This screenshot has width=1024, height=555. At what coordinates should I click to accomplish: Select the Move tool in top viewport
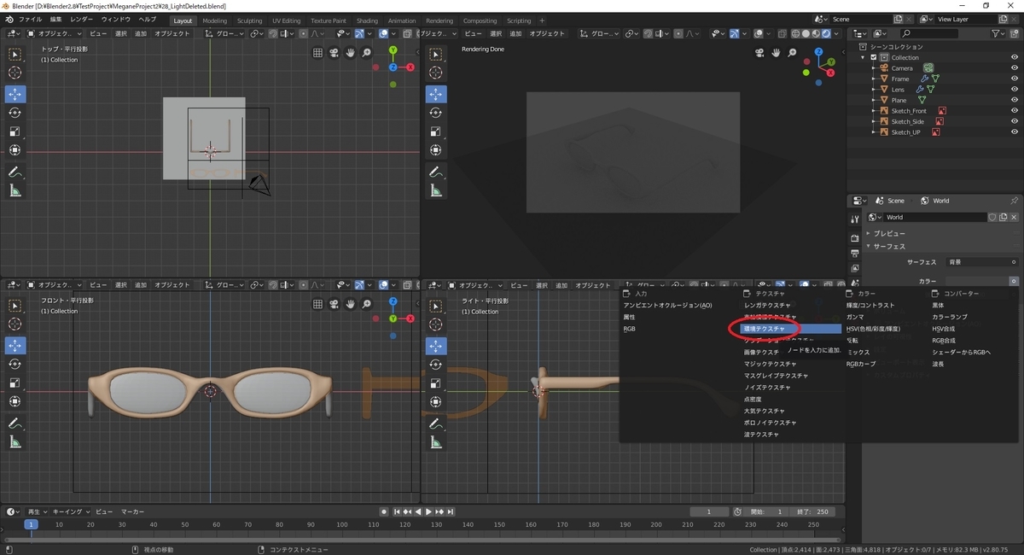[x=15, y=94]
